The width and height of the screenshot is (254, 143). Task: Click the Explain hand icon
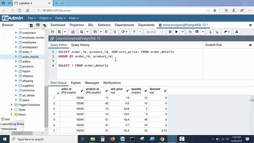190,32
